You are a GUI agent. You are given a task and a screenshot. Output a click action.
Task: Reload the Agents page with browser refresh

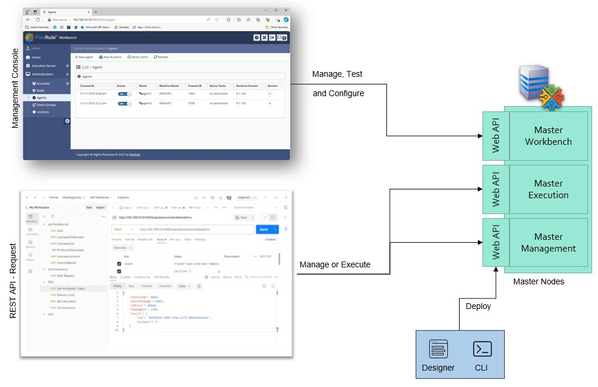pos(38,19)
